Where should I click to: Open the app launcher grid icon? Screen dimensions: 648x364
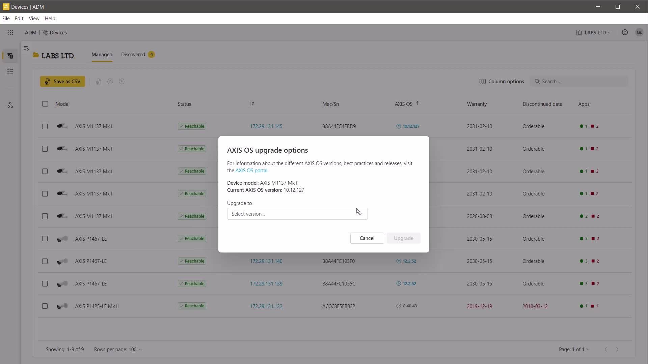click(10, 33)
